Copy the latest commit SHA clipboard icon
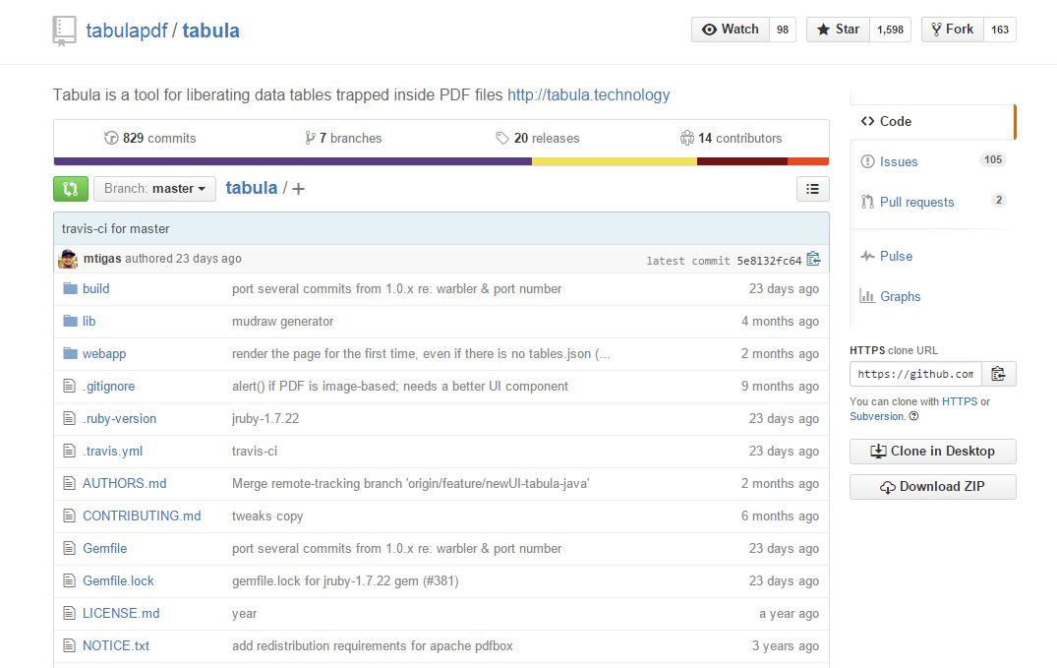1057x668 pixels. point(814,259)
